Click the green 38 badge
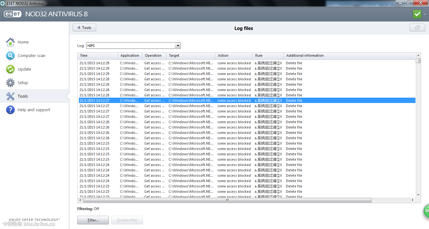The height and width of the screenshot is (229, 429). (x=426, y=211)
